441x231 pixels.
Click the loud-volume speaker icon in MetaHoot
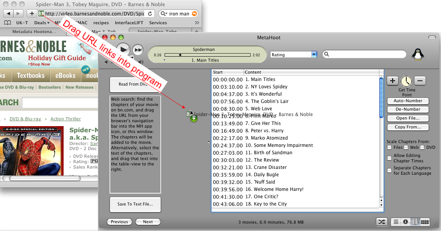click(141, 62)
